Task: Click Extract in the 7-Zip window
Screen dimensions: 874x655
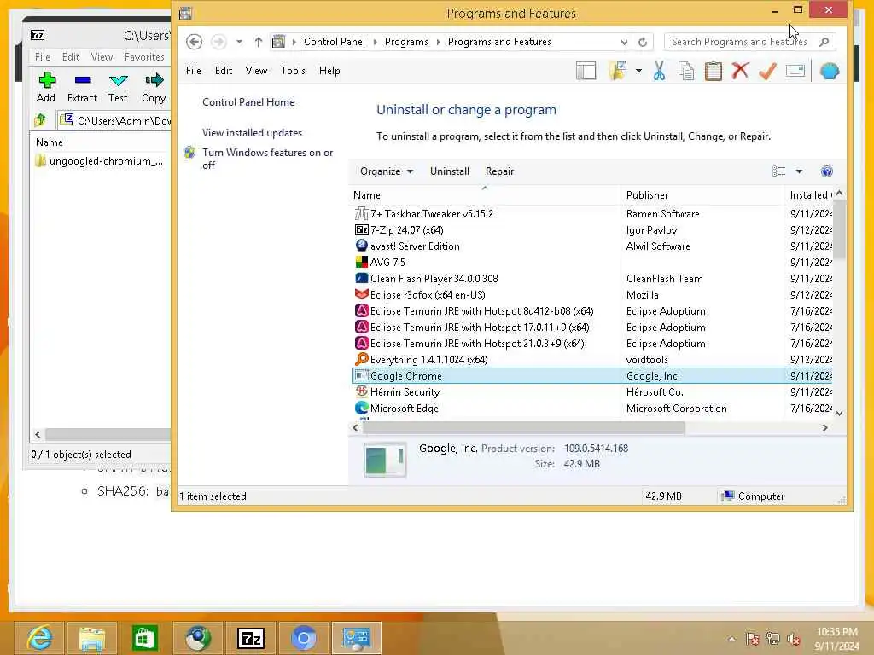Action: pyautogui.click(x=82, y=88)
